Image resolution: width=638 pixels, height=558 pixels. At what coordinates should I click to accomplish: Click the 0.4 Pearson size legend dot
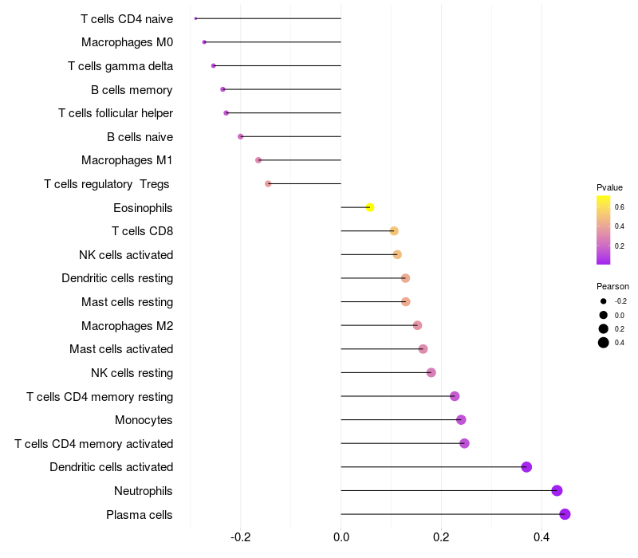coord(604,343)
